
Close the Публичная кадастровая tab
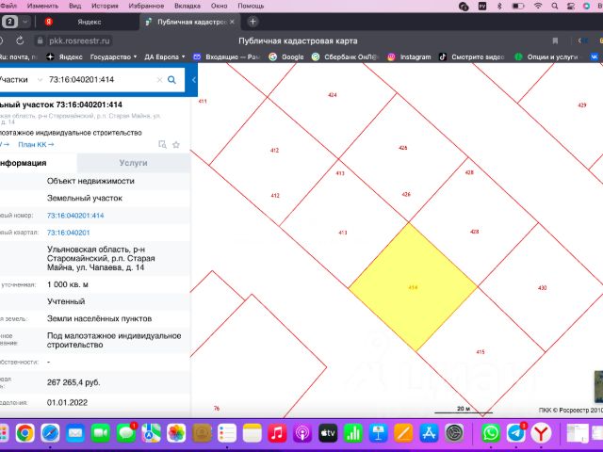pyautogui.click(x=232, y=22)
